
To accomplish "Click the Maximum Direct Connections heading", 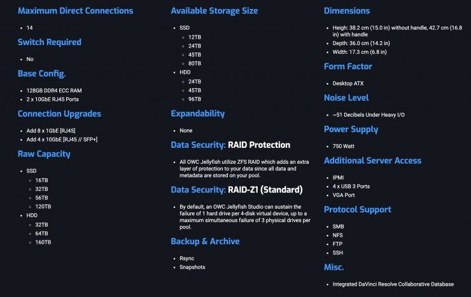I will (76, 11).
